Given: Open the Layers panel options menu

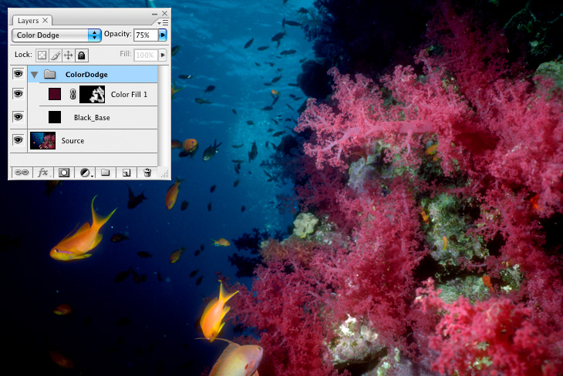Looking at the screenshot, I should tap(164, 22).
